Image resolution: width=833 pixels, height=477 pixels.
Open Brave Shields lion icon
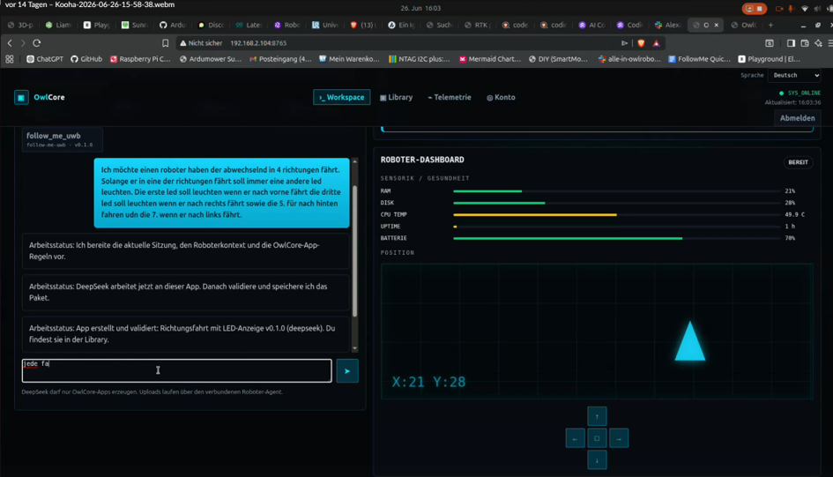click(x=641, y=43)
